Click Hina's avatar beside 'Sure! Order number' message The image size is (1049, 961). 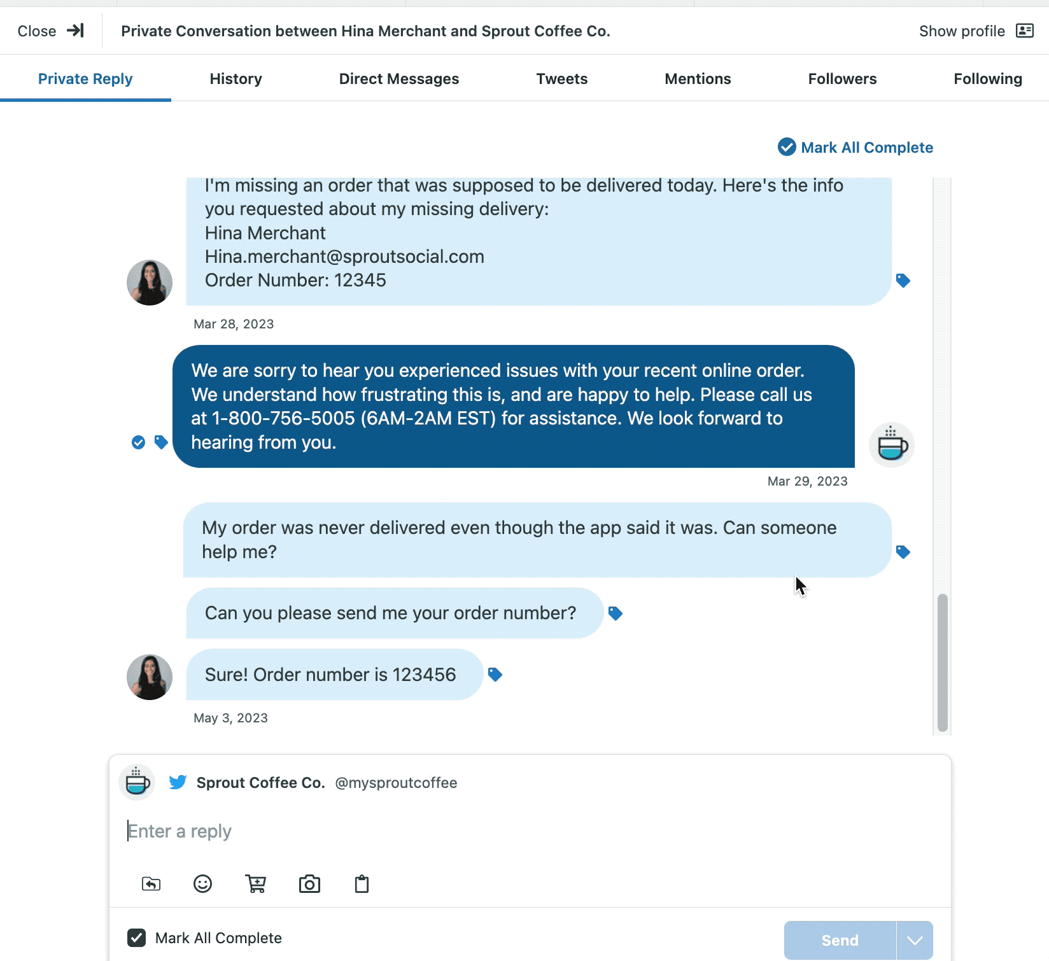tap(150, 677)
